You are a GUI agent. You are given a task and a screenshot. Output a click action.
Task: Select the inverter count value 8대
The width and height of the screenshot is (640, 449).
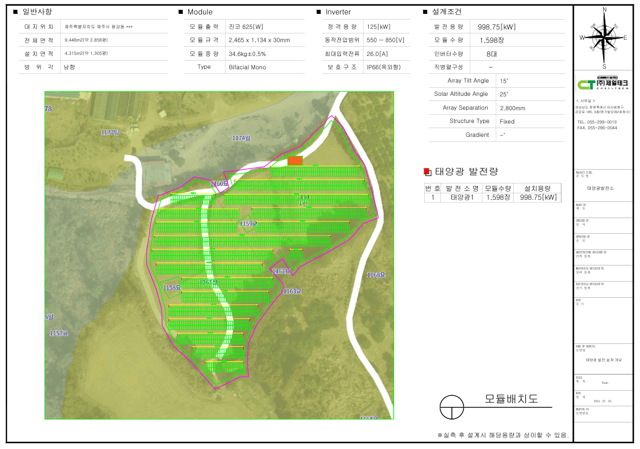pos(492,54)
